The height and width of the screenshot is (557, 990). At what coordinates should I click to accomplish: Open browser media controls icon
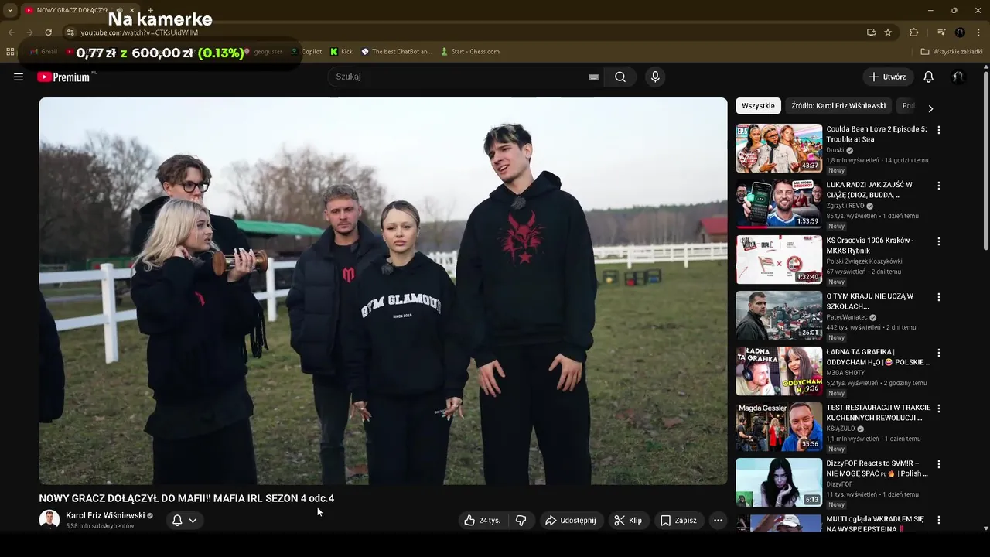941,32
